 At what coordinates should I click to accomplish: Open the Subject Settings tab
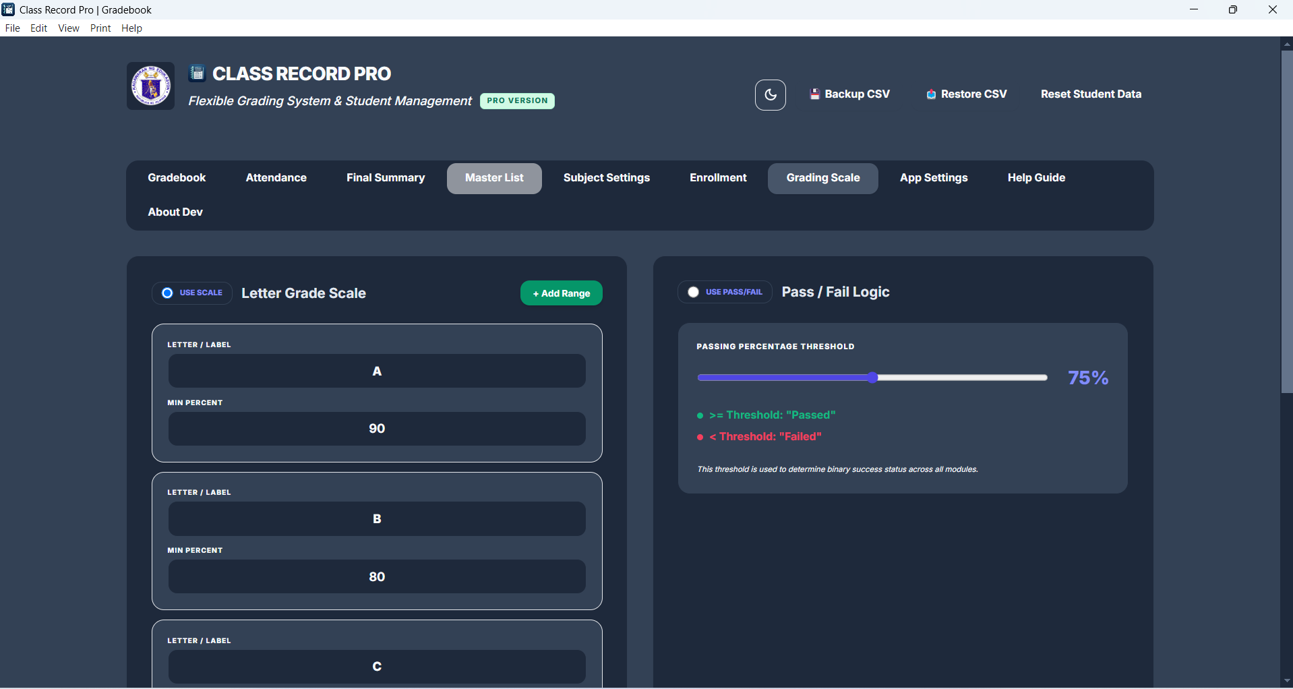[x=606, y=178]
